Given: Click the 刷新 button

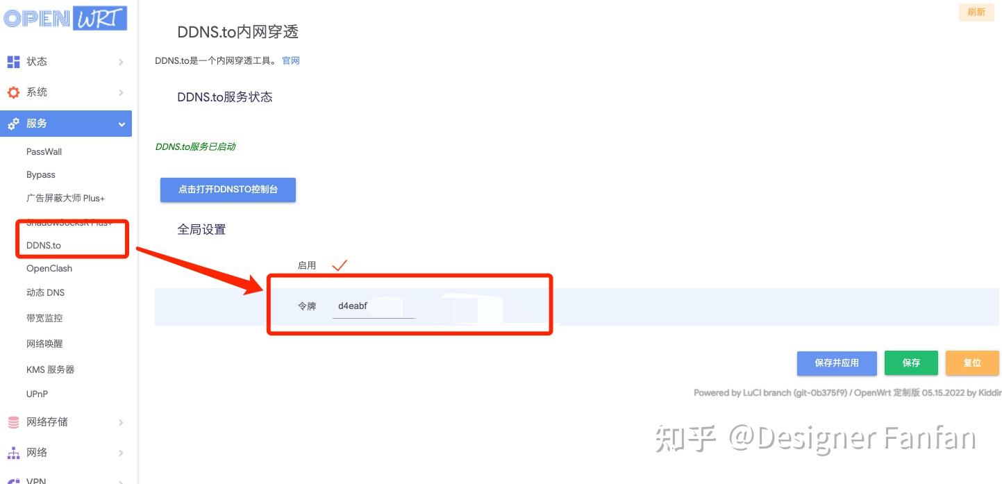Looking at the screenshot, I should pyautogui.click(x=976, y=12).
